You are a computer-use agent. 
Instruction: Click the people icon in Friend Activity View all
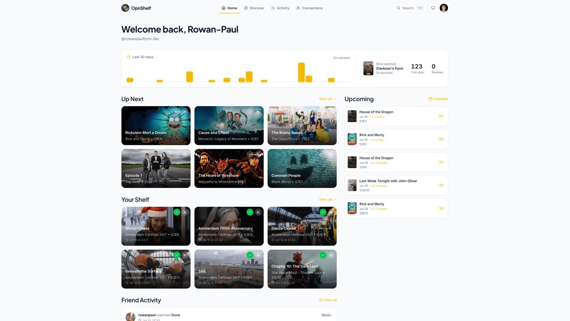coord(321,300)
